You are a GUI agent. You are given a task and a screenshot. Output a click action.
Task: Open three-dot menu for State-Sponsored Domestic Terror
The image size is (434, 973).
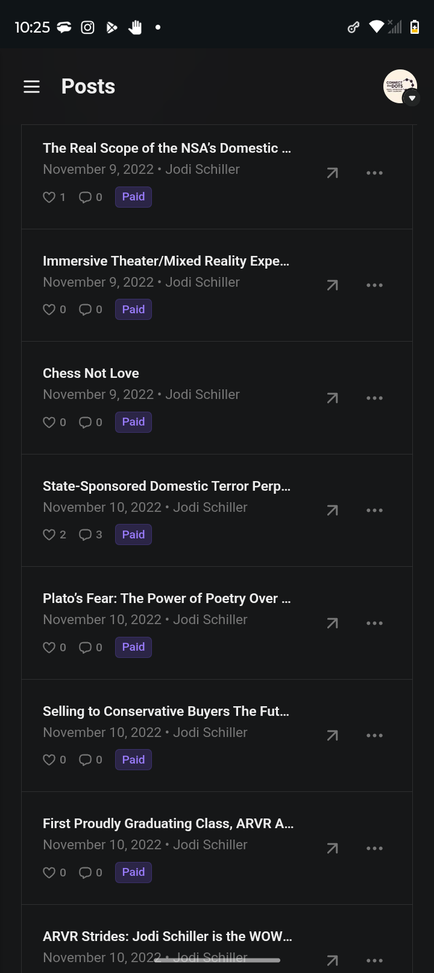[374, 511]
